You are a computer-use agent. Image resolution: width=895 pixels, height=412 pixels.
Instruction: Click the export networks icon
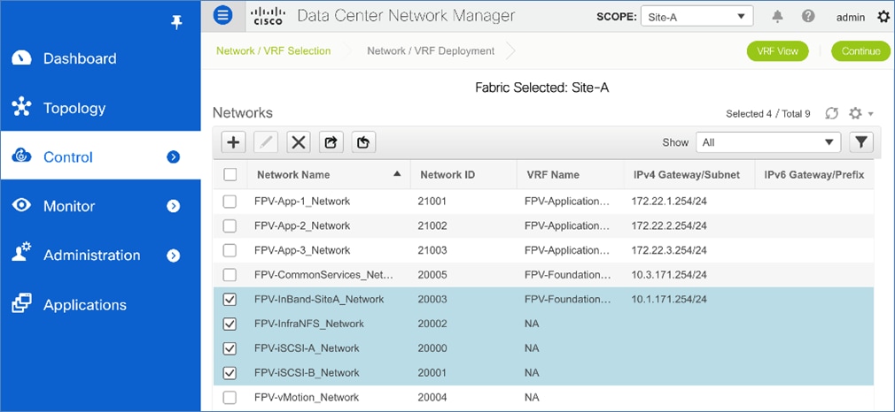click(x=331, y=142)
